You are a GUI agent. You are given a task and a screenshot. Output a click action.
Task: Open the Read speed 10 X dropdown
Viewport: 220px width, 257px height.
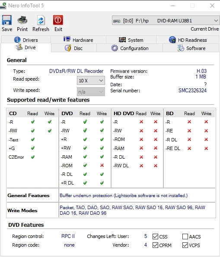[x=91, y=81]
